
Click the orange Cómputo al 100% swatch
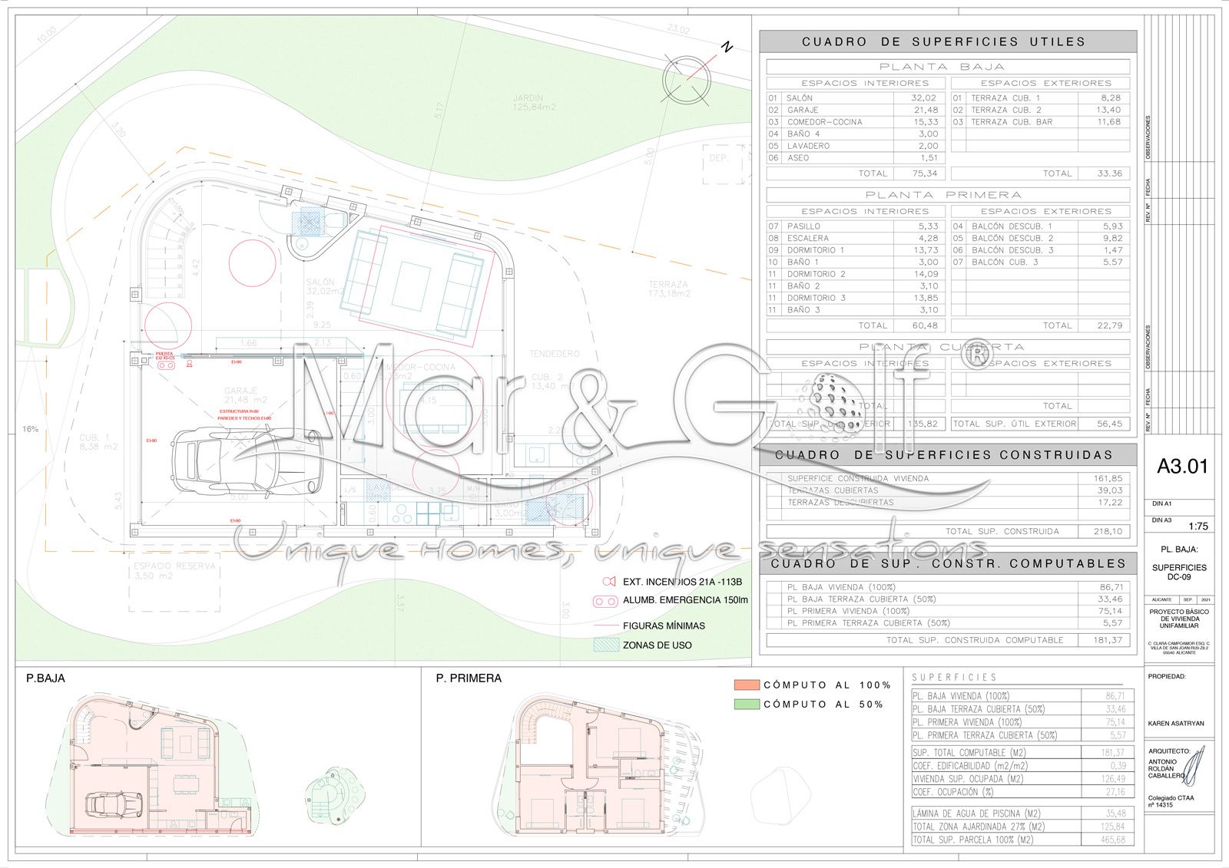click(746, 685)
